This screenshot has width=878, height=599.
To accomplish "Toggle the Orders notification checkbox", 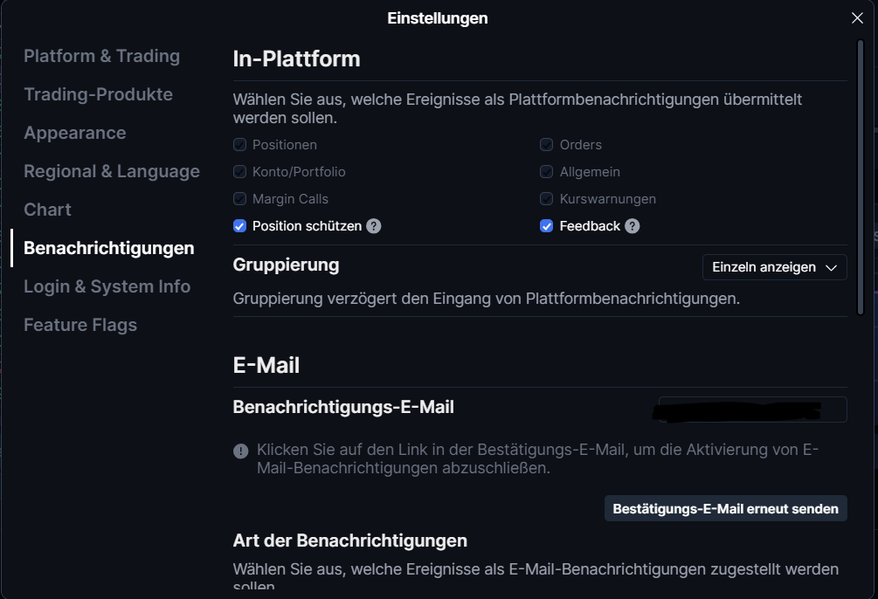I will click(547, 145).
